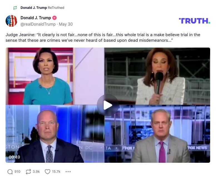
Task: Visit the @realDonaldTrump handle
Action: [38, 24]
